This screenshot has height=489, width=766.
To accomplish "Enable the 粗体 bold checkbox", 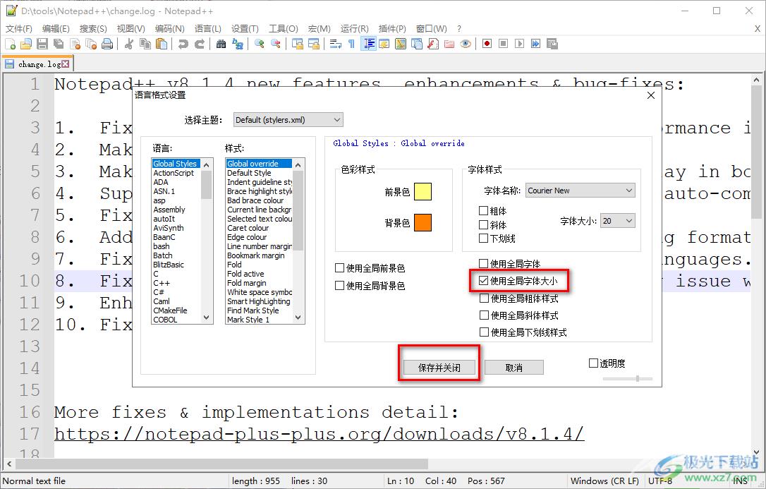I will [484, 210].
